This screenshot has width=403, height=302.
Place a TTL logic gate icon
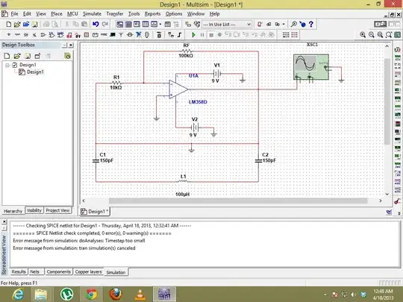point(51,34)
